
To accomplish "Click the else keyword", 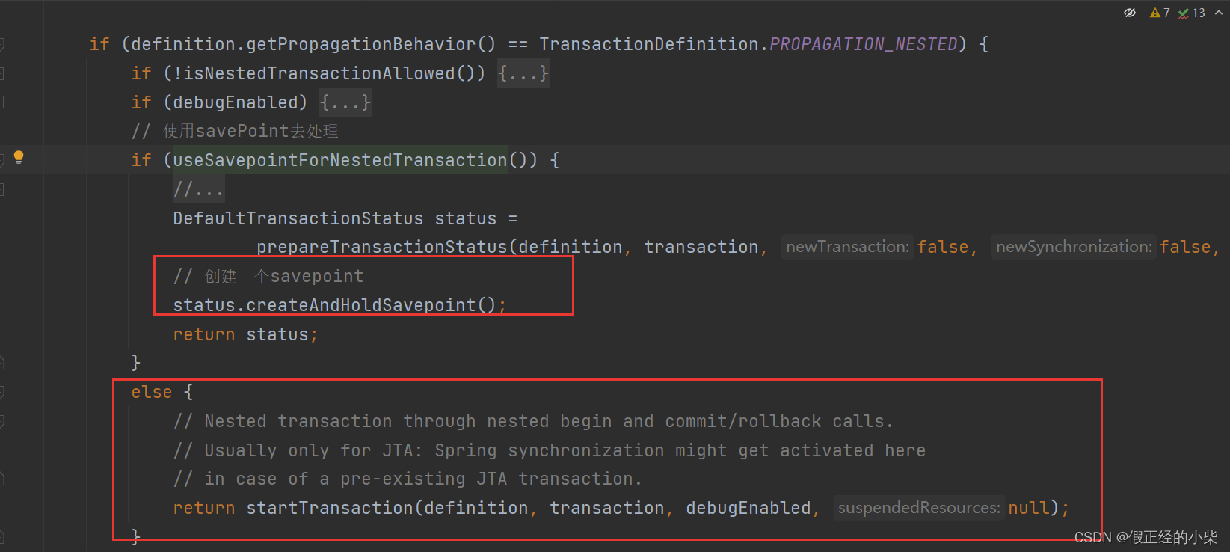I will (x=152, y=392).
